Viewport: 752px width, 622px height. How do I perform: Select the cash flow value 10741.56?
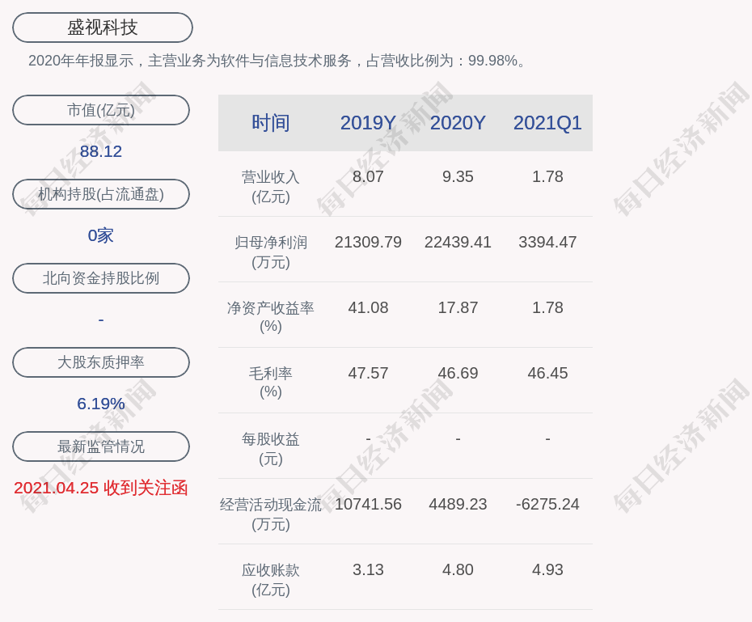point(369,504)
